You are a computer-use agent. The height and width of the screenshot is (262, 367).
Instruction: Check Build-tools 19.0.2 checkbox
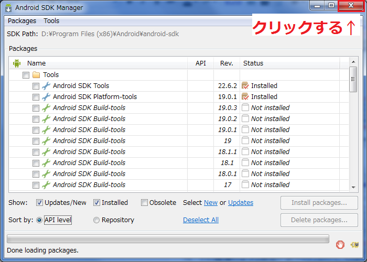click(36, 119)
